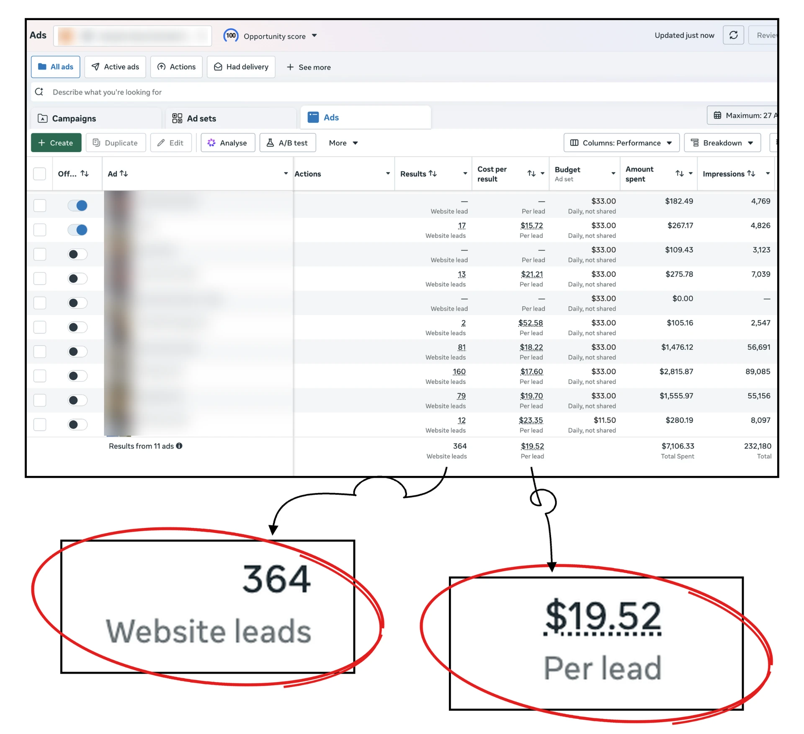Sort Impressions column using arrows icon
This screenshot has height=734, width=804.
coord(751,173)
